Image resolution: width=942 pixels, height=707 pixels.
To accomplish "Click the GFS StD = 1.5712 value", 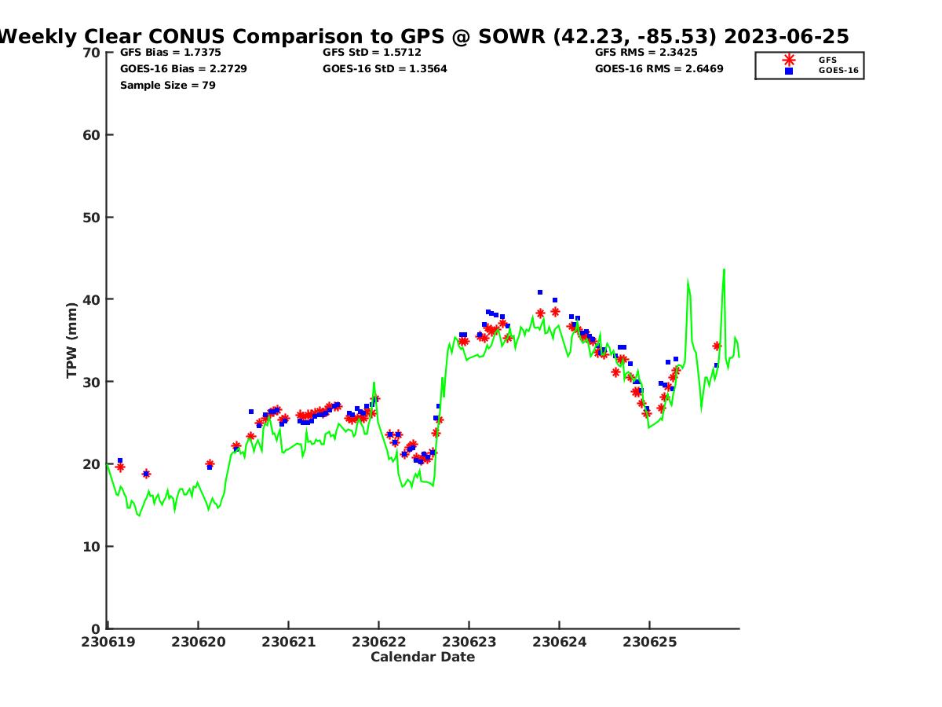I will point(371,53).
